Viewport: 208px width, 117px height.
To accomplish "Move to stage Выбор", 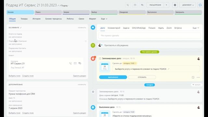I will (x=104, y=12).
